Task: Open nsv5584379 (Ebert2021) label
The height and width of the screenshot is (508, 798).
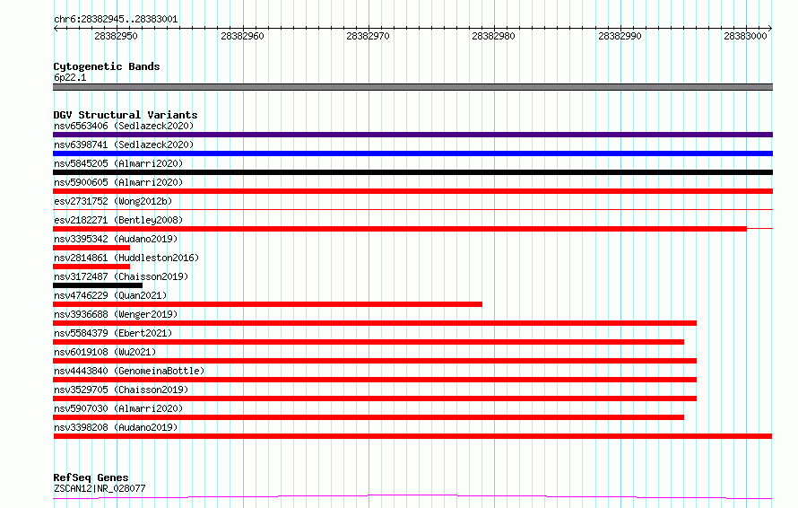Action: (x=113, y=333)
